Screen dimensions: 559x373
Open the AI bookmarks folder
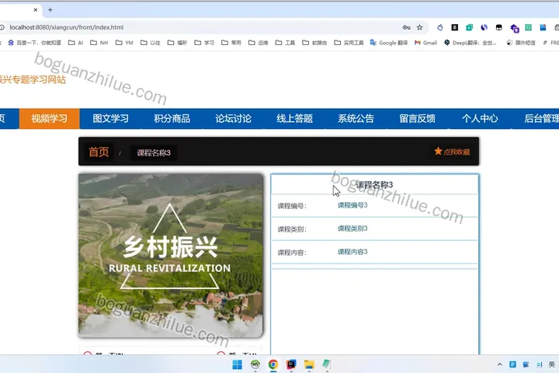(75, 43)
